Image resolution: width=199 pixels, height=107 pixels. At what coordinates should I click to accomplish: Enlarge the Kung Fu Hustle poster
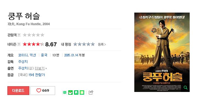pos(162,52)
